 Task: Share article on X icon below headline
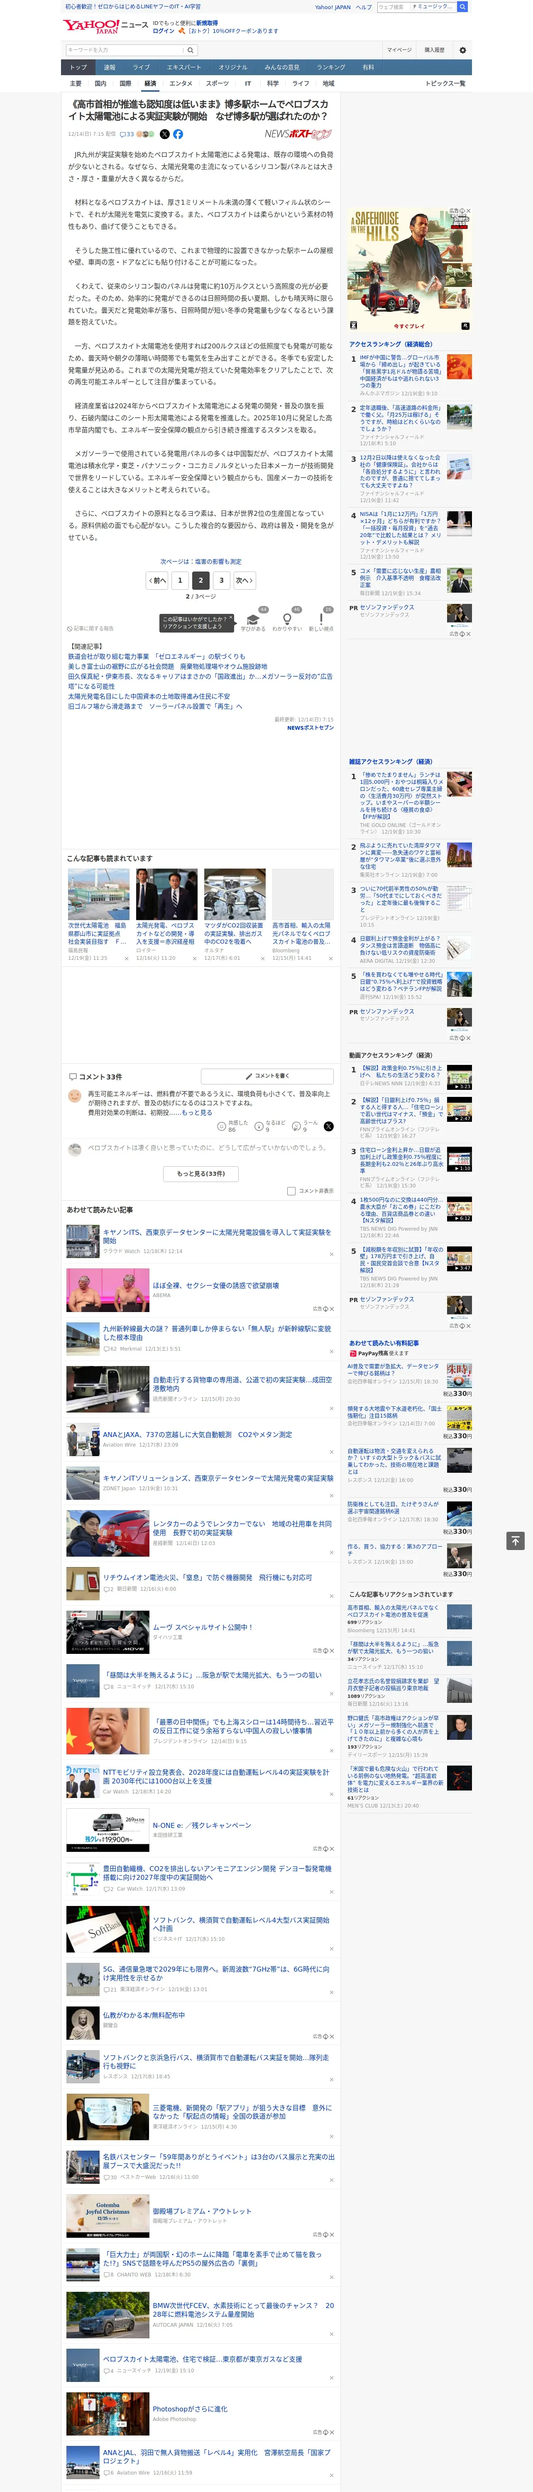click(164, 135)
